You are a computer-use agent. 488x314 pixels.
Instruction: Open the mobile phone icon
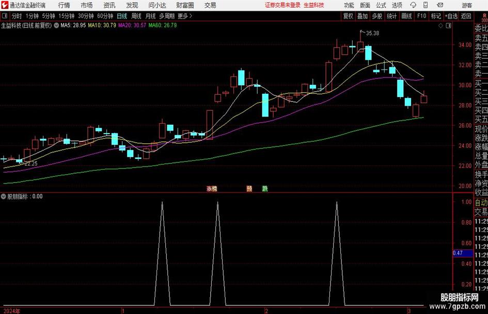tap(426, 5)
